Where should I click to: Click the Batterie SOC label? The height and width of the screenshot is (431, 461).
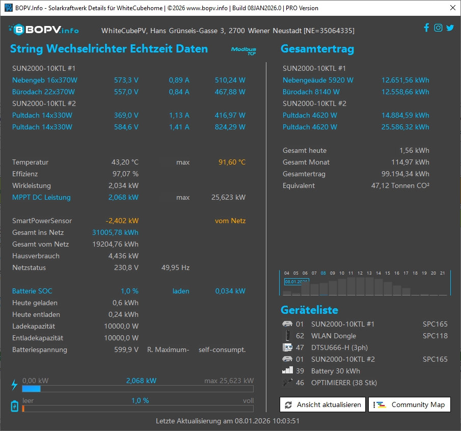point(32,291)
